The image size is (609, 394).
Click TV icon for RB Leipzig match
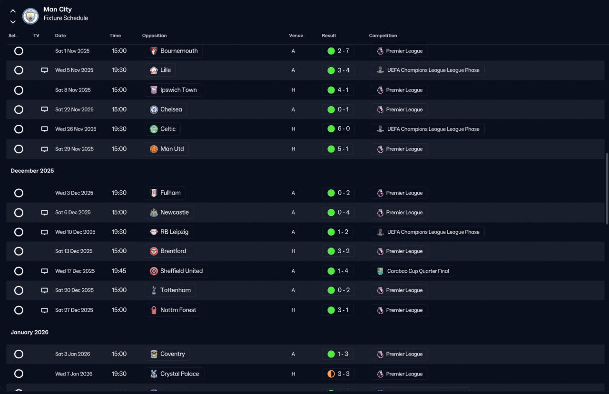point(45,232)
